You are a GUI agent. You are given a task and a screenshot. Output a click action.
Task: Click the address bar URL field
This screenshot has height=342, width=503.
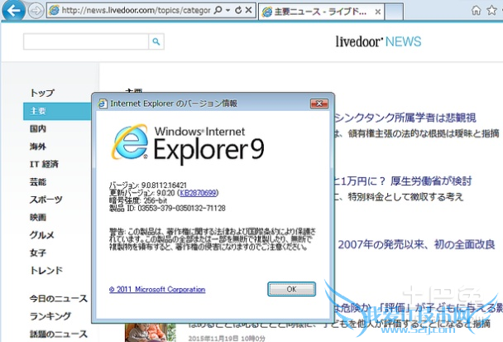pos(136,11)
